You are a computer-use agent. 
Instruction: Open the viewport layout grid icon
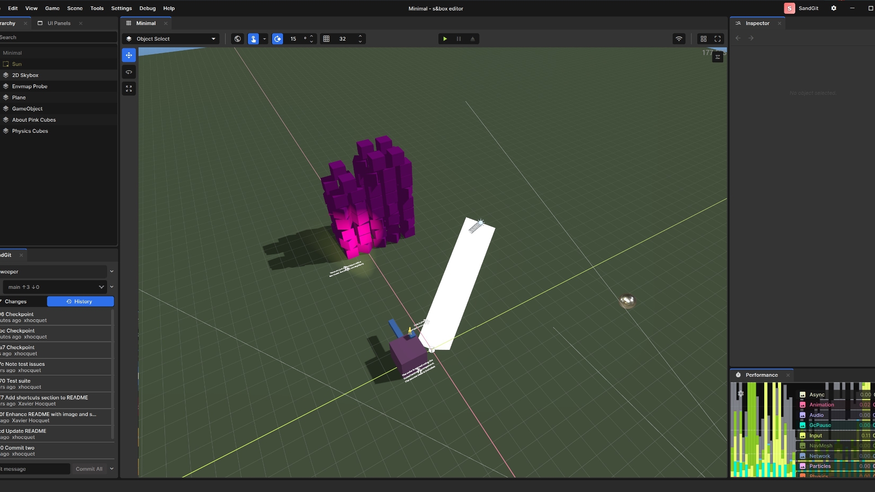click(704, 39)
